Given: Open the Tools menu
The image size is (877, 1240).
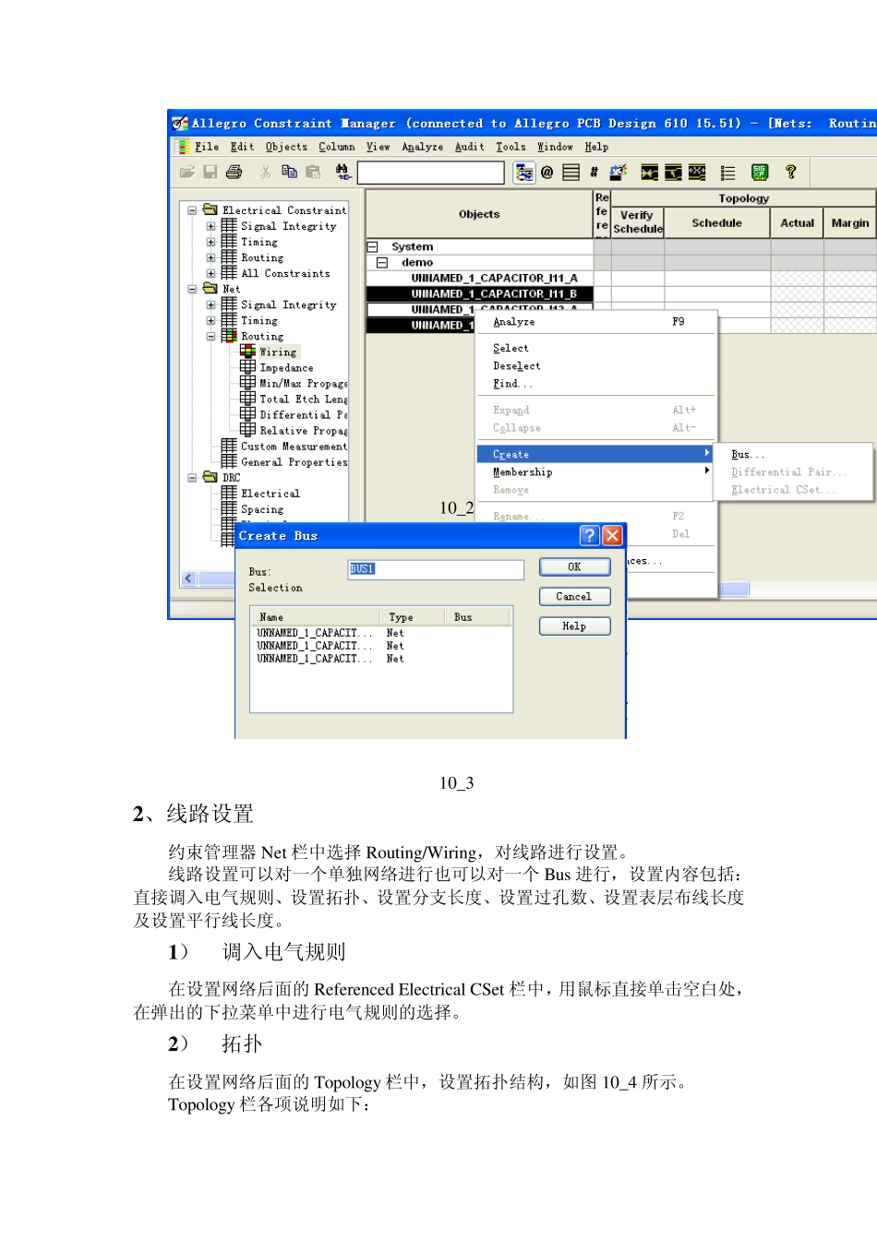Looking at the screenshot, I should click(511, 147).
